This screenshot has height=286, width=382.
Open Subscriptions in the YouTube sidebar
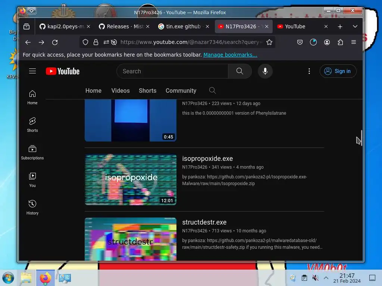(x=32, y=152)
